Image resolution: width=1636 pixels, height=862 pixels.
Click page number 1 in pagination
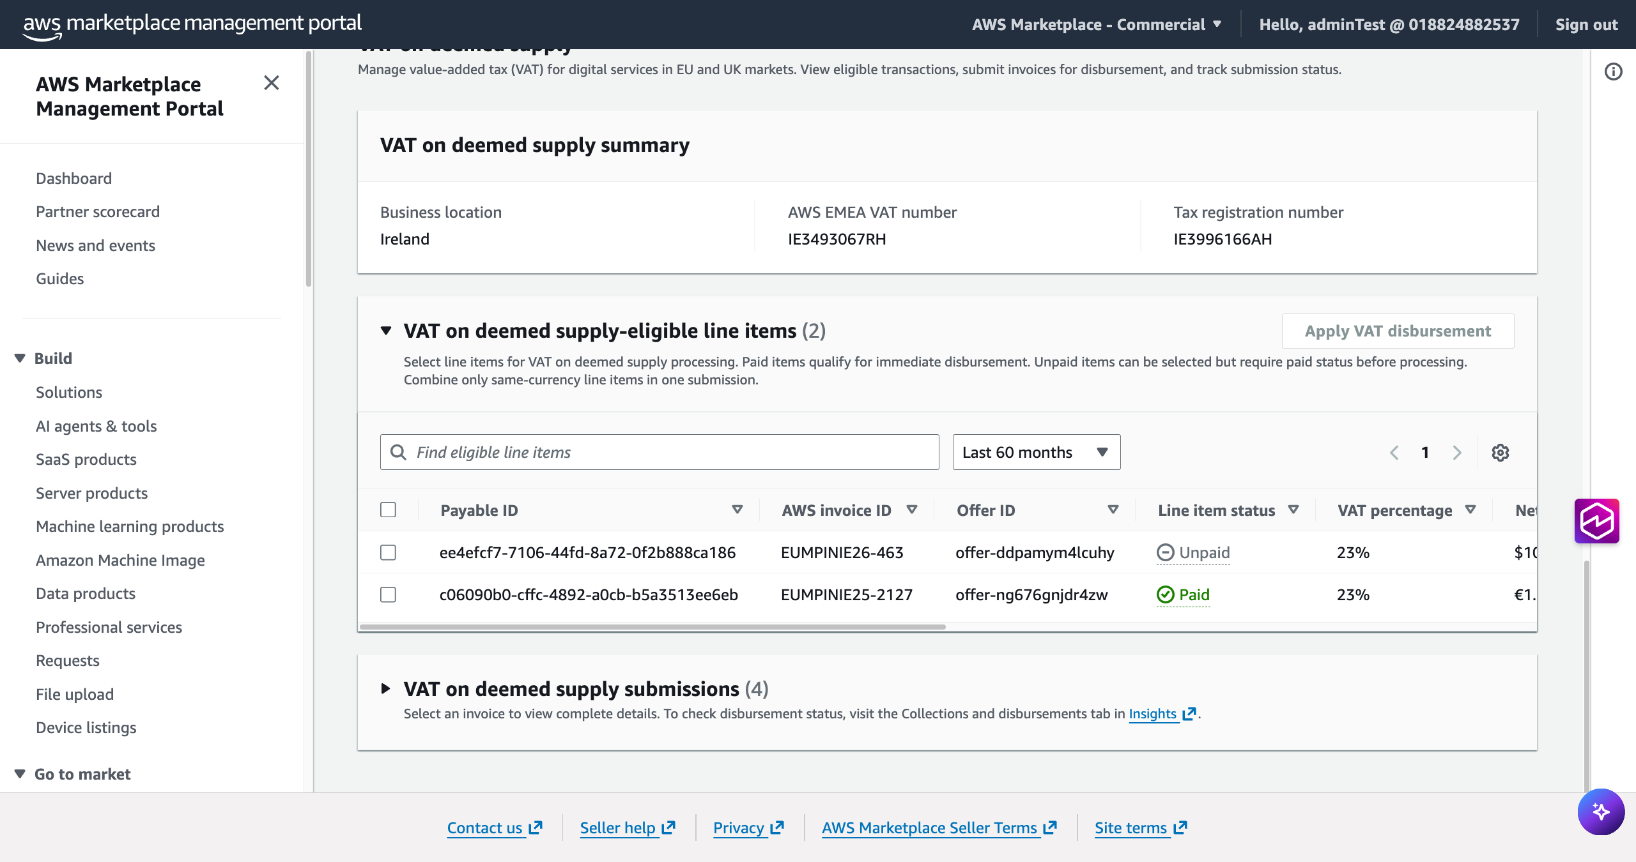tap(1425, 453)
